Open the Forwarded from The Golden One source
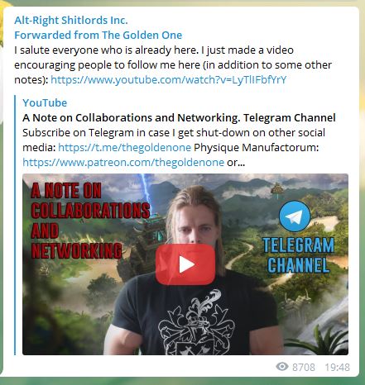 coord(98,36)
